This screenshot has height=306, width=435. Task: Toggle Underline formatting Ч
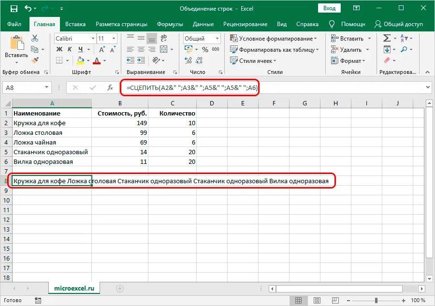(80, 49)
